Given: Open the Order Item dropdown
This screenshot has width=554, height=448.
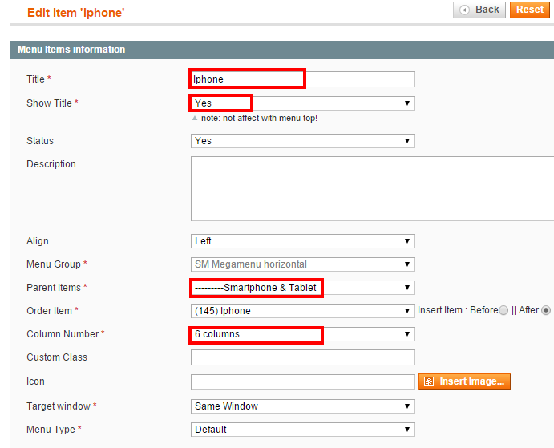Looking at the screenshot, I should (x=303, y=311).
